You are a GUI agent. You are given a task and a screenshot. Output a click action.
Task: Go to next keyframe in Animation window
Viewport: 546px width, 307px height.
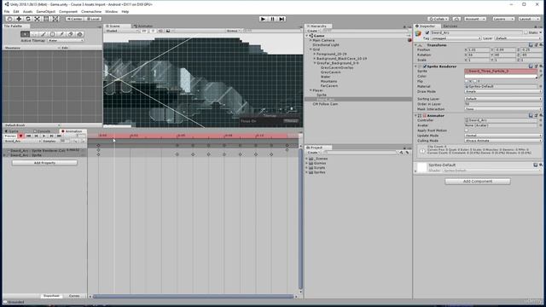click(x=51, y=136)
